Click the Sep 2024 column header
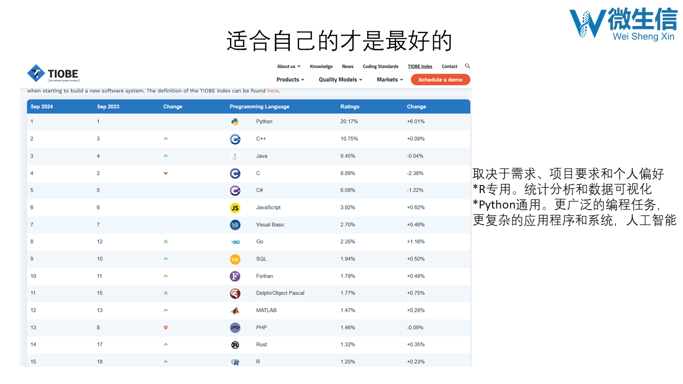 pos(42,107)
